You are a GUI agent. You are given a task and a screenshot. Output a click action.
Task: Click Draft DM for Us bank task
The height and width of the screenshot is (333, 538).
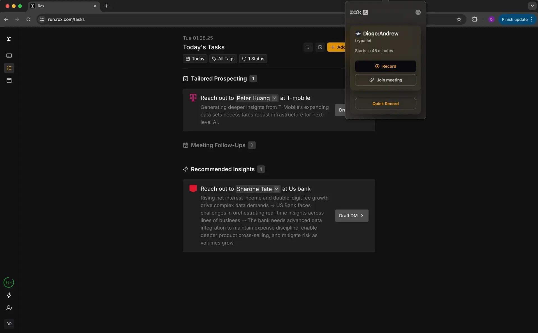point(351,216)
